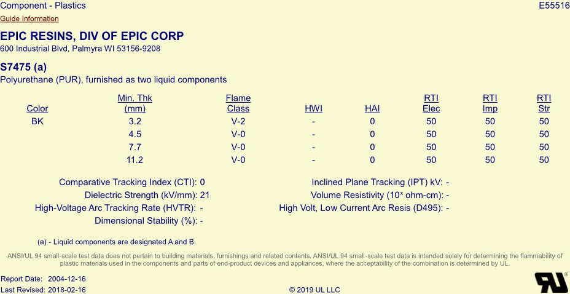Click the HWI column header
The height and width of the screenshot is (294, 570).
point(313,109)
